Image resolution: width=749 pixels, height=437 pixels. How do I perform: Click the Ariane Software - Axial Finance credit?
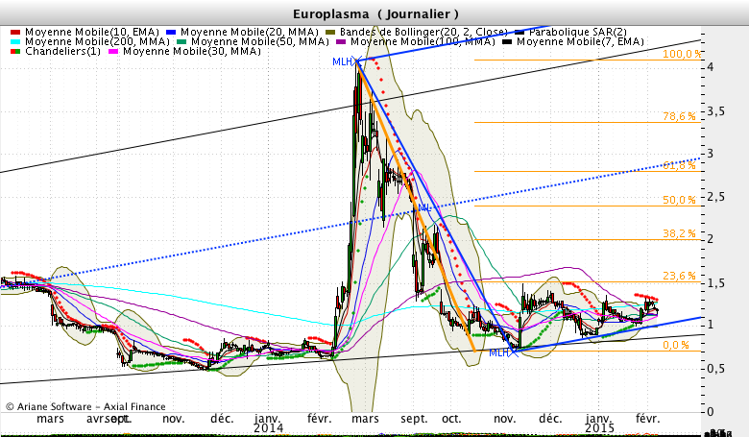(85, 407)
